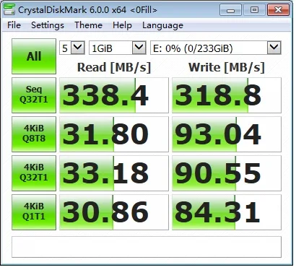Click the 4KiB Q8T8 write result 93.04
The image size is (296, 270).
point(227,134)
